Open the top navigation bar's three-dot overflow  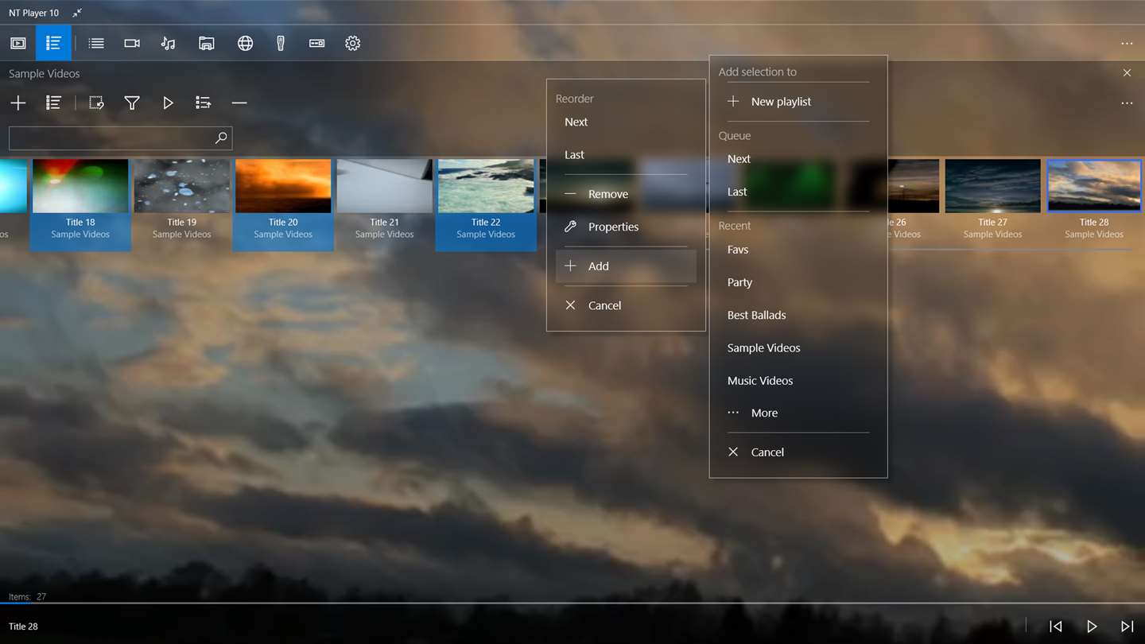click(x=1127, y=44)
